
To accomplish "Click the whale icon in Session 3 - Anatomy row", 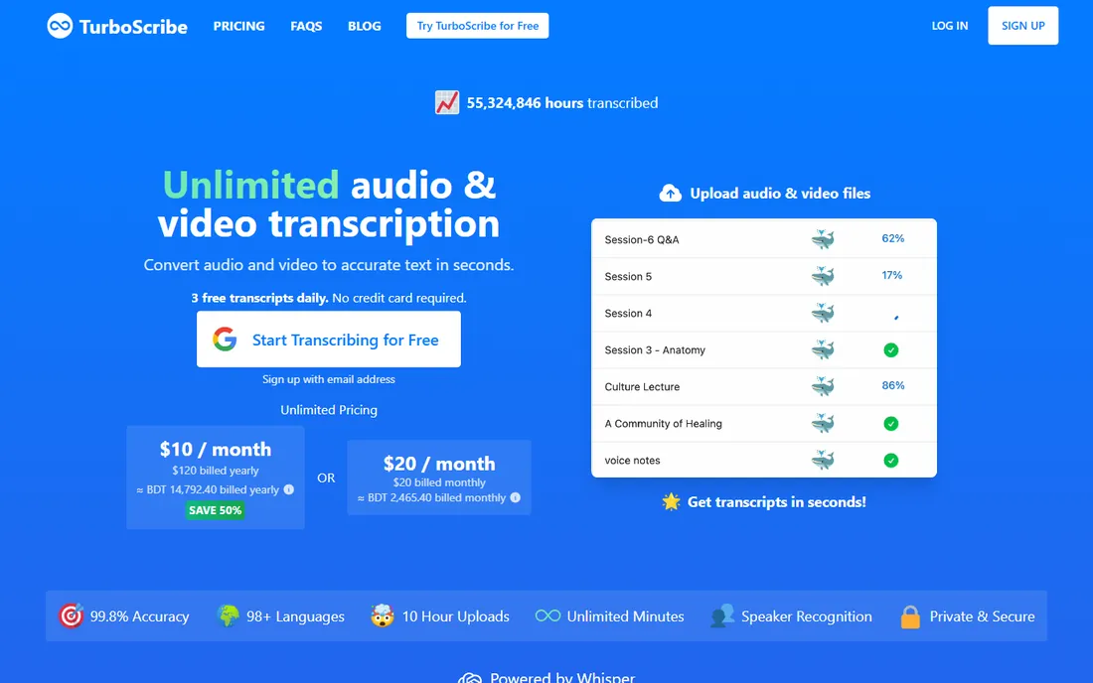I will [823, 349].
